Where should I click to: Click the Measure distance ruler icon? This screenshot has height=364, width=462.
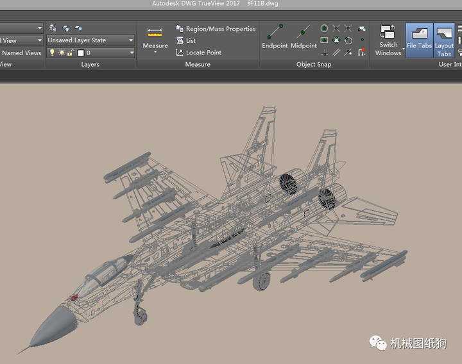(x=155, y=31)
